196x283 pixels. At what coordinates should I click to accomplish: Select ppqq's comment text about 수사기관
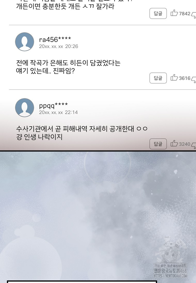[82, 133]
